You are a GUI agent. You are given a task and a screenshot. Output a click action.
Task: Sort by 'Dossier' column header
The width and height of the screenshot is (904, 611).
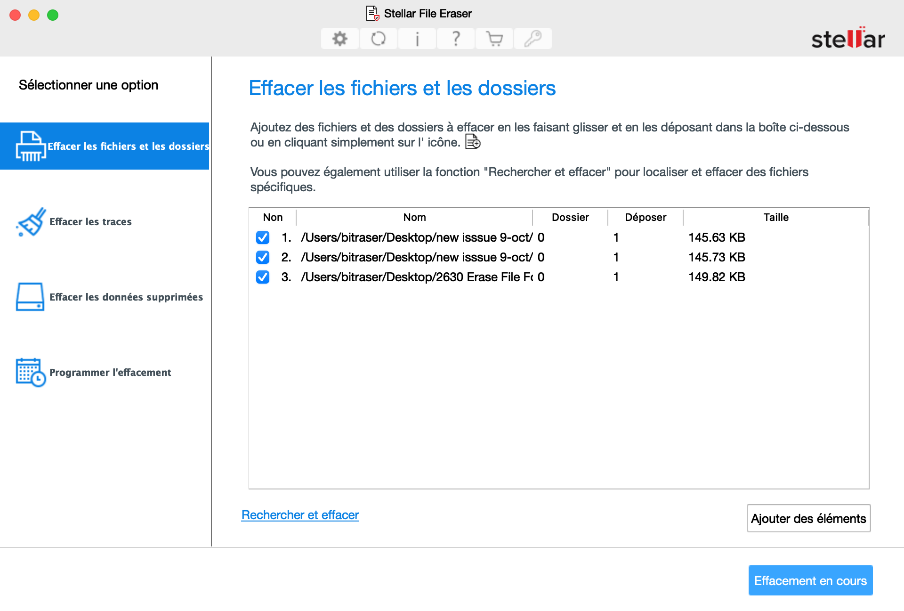[x=570, y=217]
